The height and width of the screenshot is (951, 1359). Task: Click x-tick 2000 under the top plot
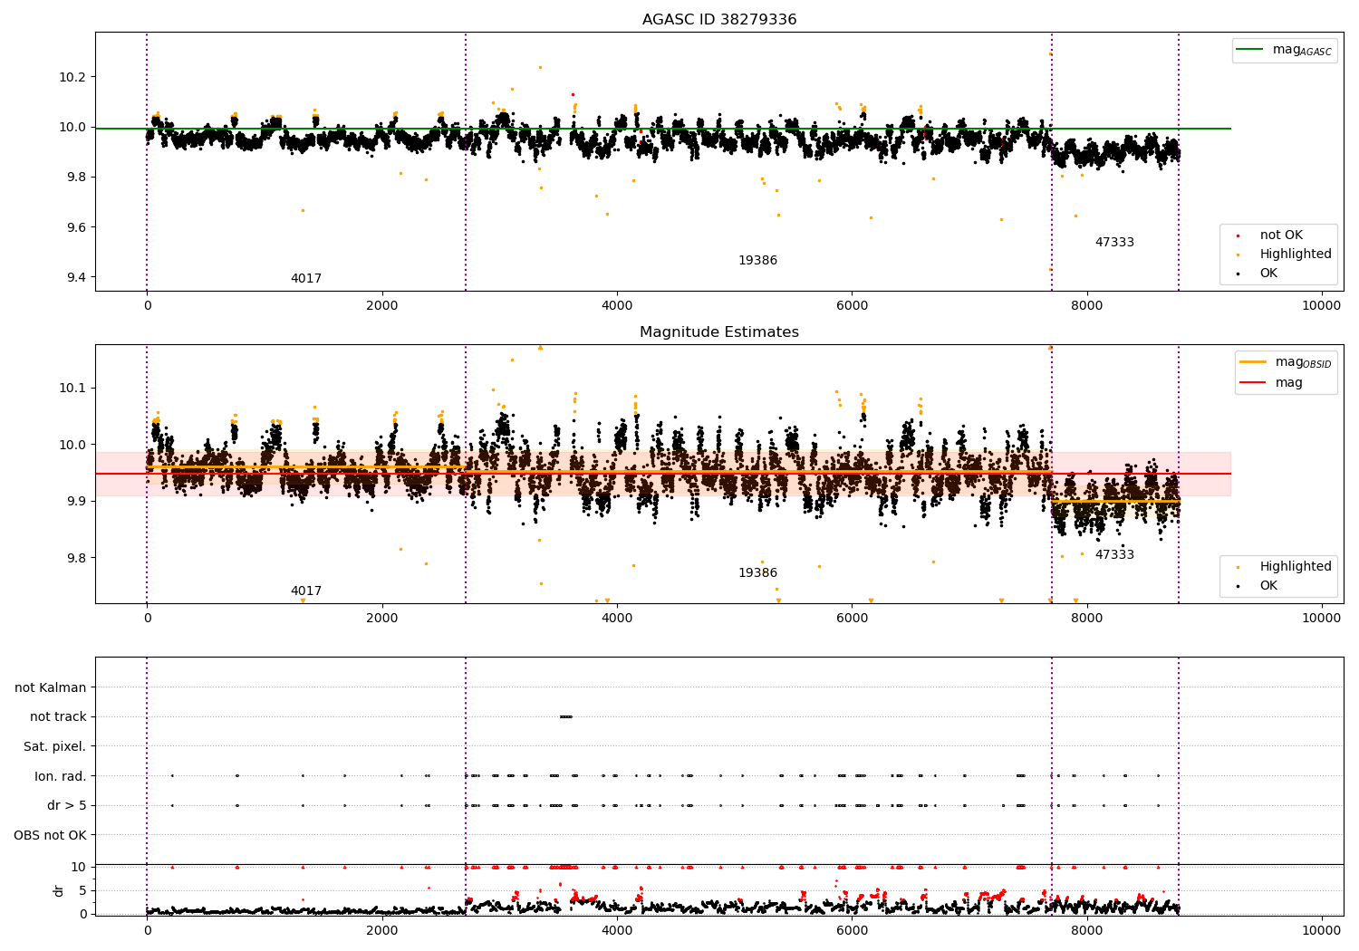click(382, 306)
